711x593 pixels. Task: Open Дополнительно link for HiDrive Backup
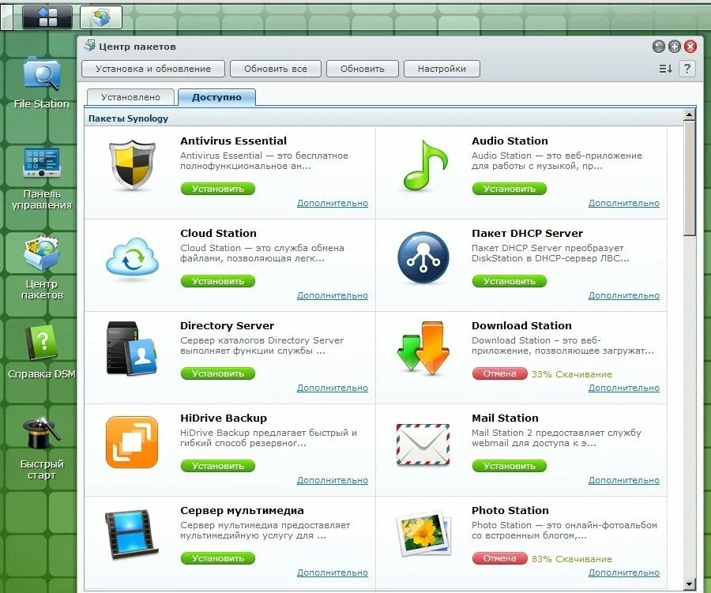[x=333, y=481]
